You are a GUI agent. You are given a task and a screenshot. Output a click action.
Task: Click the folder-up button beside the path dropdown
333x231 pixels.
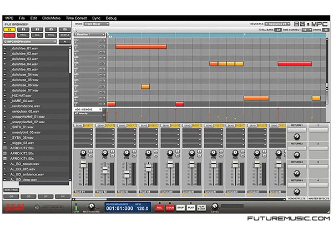pos(65,42)
